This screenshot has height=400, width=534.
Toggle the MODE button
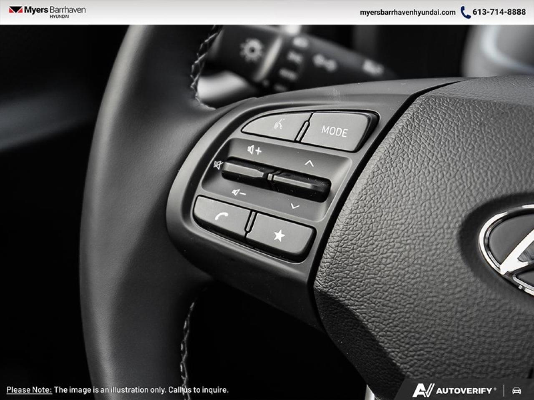click(x=335, y=131)
